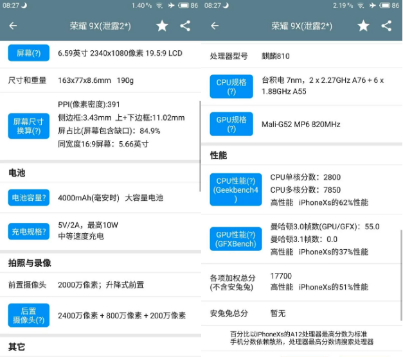The height and width of the screenshot is (357, 403).
Task: Tap the favorite star in right screen
Action: (x=363, y=26)
